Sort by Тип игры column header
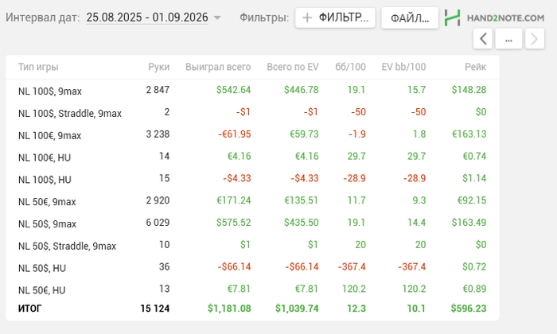Screen dimensions: 557x334 pos(38,68)
